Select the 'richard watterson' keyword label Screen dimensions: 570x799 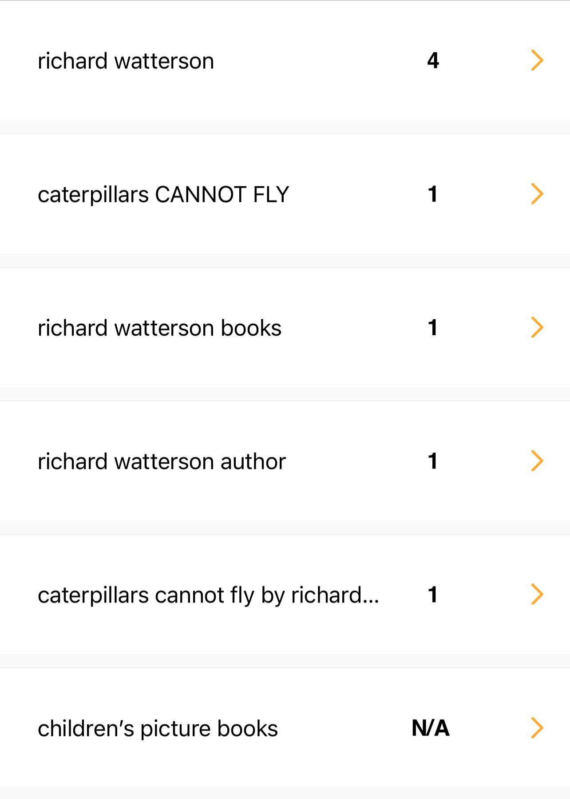click(x=126, y=61)
